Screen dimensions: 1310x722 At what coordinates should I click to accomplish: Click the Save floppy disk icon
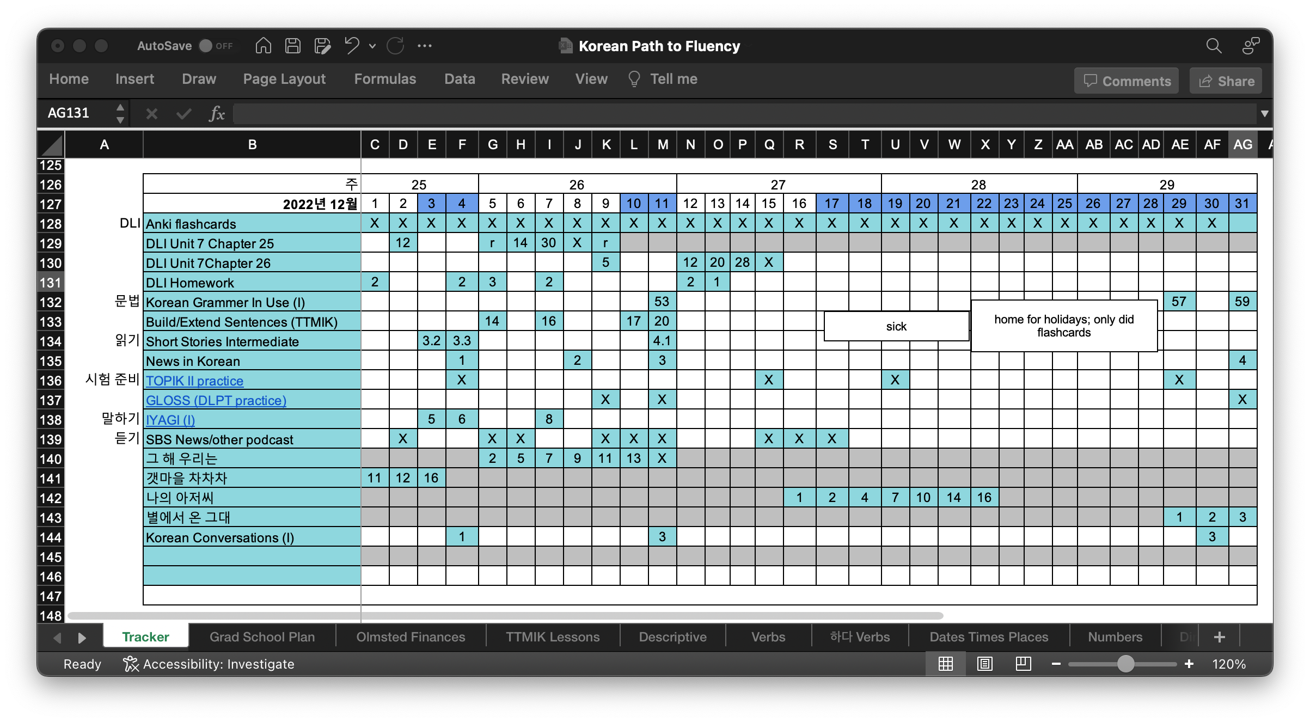point(293,46)
